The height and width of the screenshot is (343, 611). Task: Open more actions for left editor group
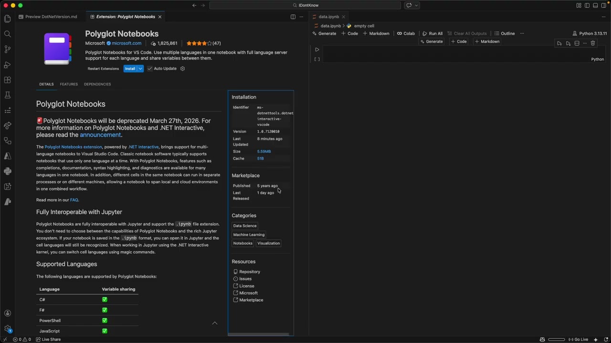coord(302,17)
